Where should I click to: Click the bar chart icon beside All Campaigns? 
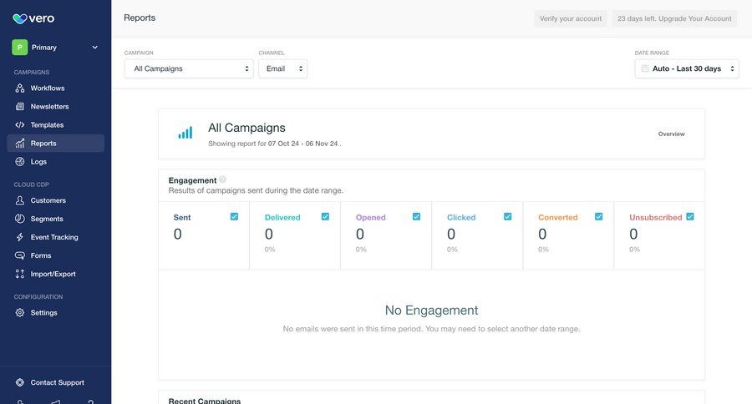tap(185, 133)
